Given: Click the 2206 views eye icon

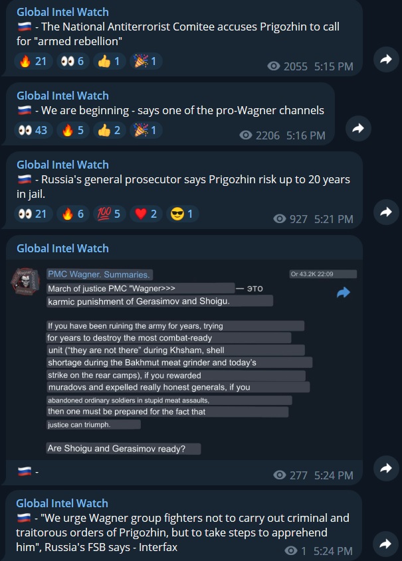Looking at the screenshot, I should click(x=246, y=135).
